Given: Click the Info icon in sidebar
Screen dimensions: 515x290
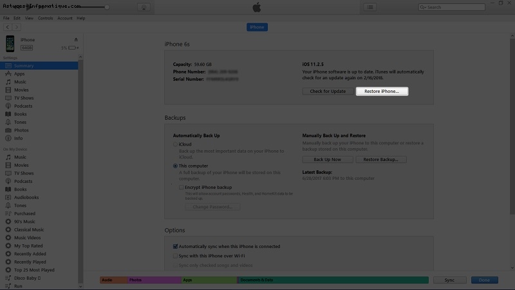Looking at the screenshot, I should pos(8,138).
